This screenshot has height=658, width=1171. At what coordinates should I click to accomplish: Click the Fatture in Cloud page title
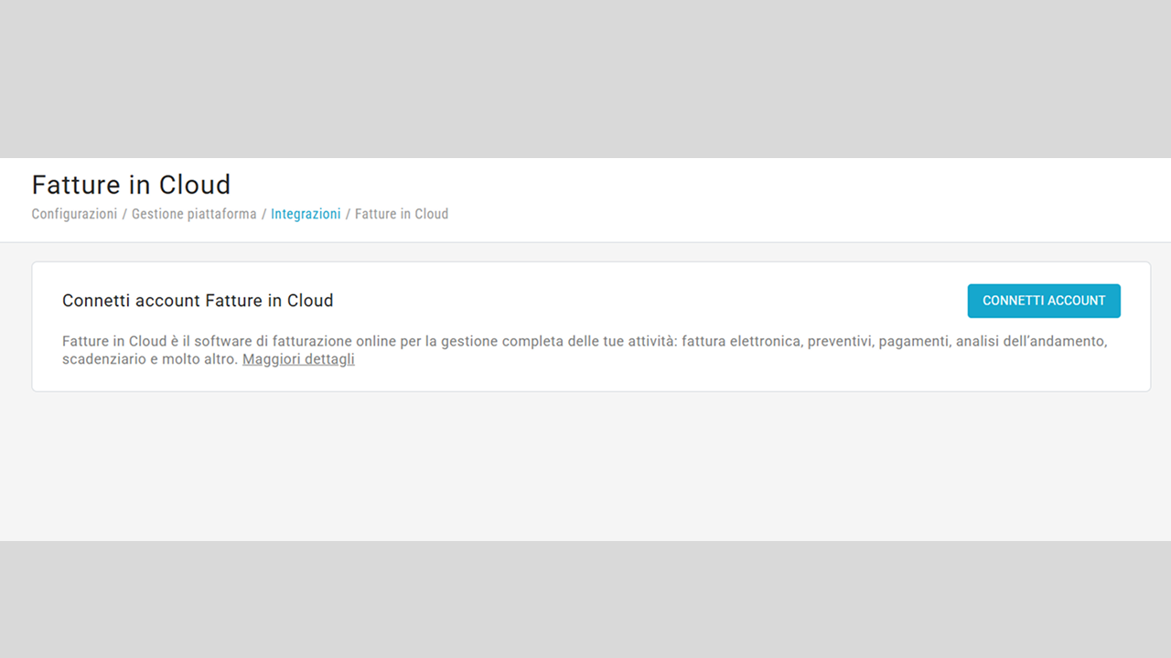coord(131,185)
